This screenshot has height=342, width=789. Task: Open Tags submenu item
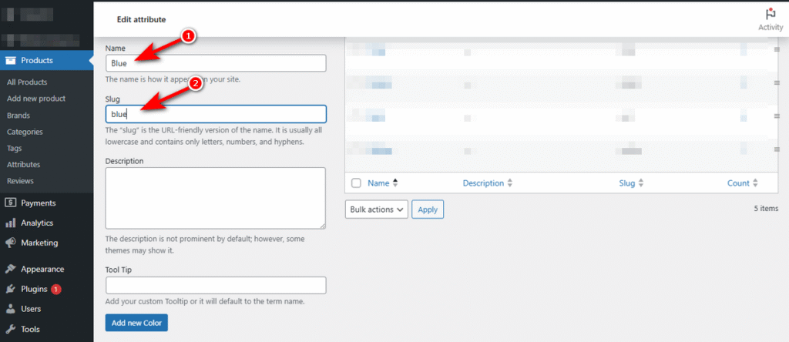click(14, 149)
